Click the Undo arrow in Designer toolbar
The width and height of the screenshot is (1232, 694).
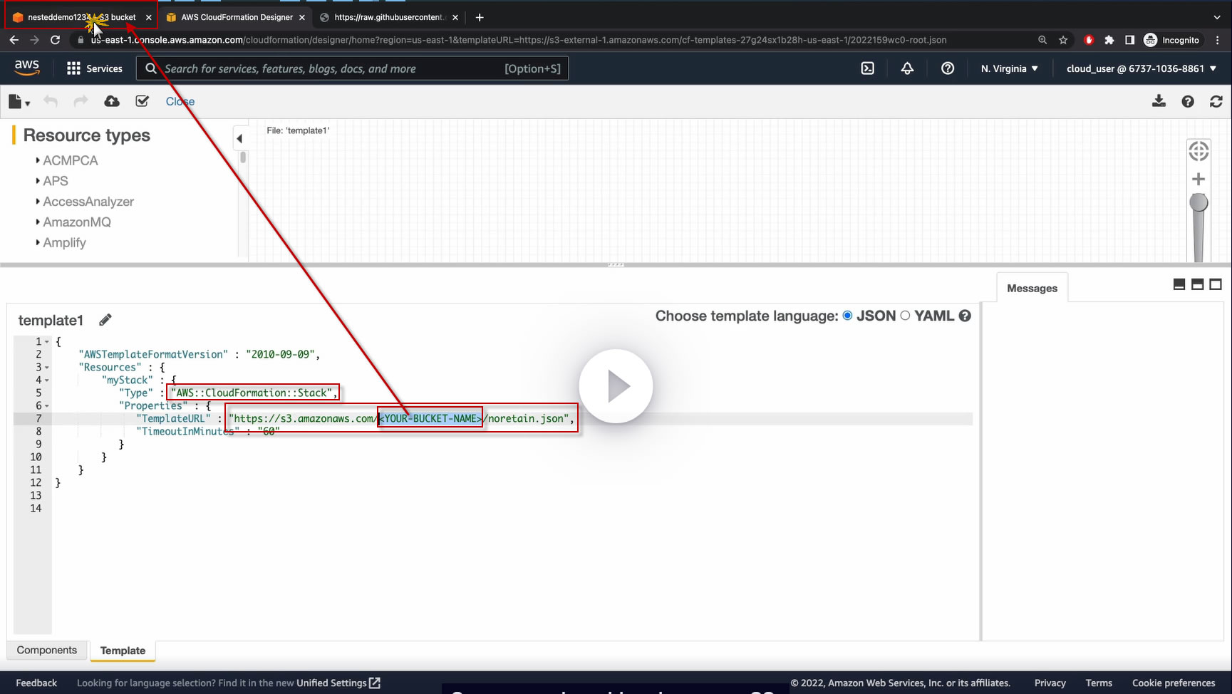click(x=50, y=101)
